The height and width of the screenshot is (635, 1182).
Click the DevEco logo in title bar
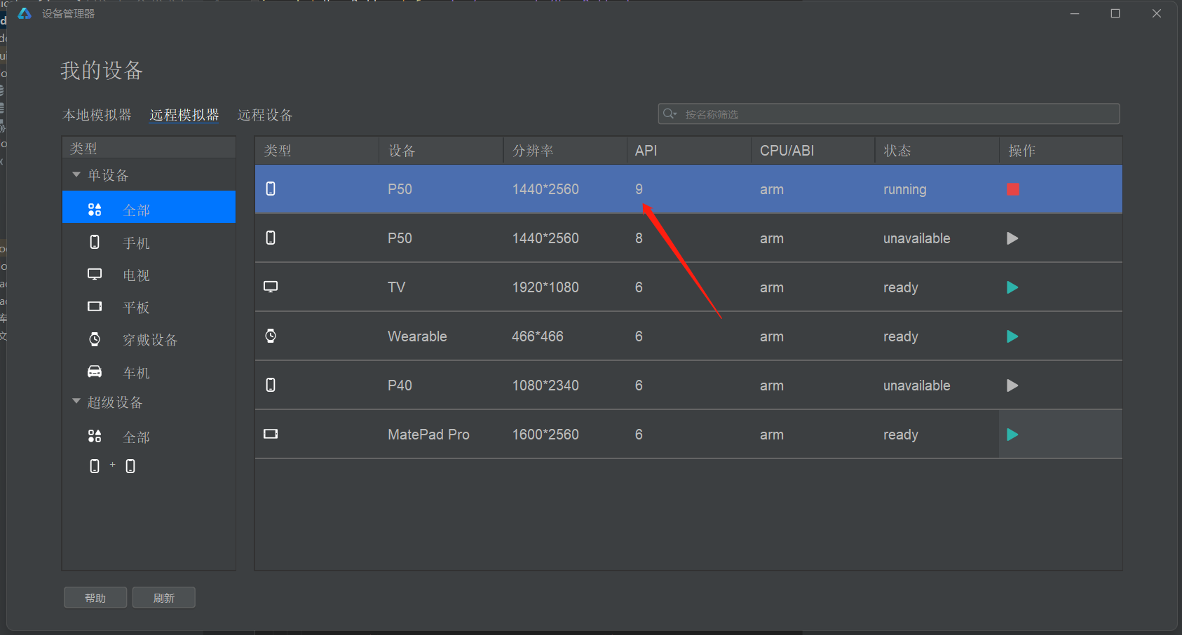click(25, 13)
